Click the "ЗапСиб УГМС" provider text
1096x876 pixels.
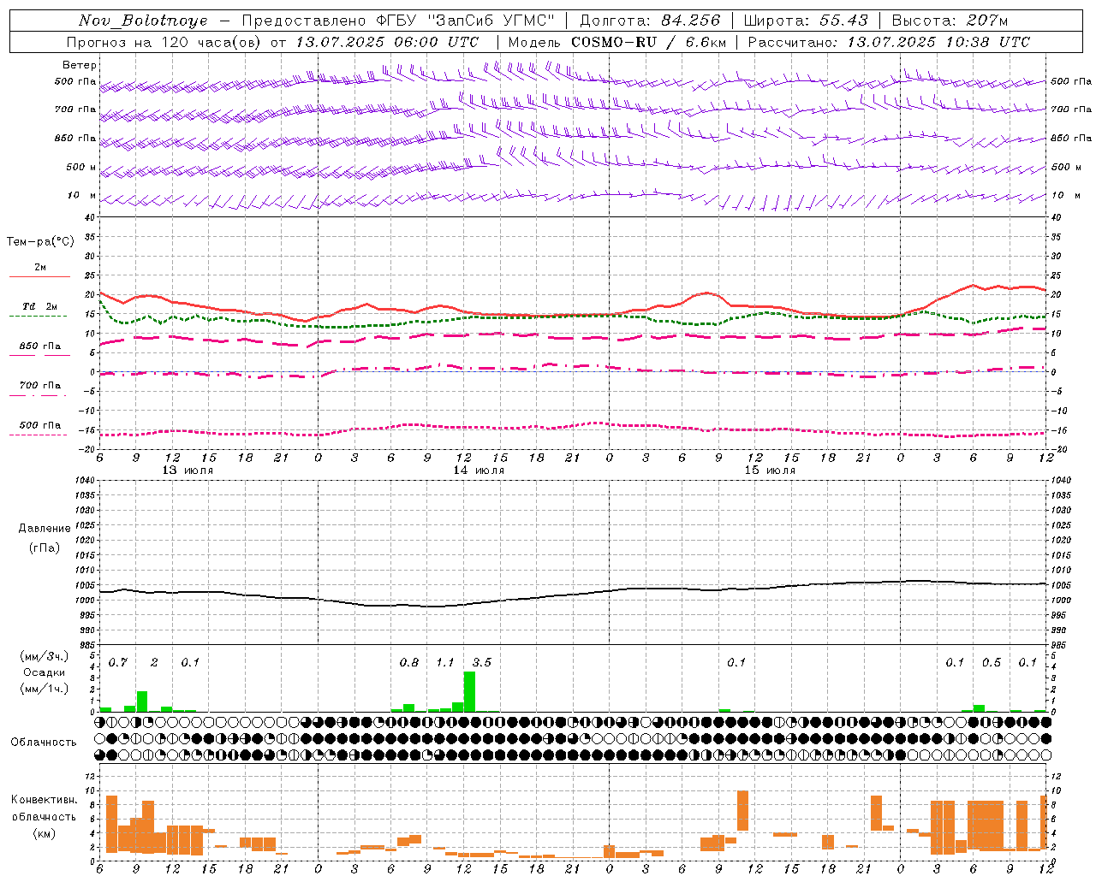tap(490, 21)
